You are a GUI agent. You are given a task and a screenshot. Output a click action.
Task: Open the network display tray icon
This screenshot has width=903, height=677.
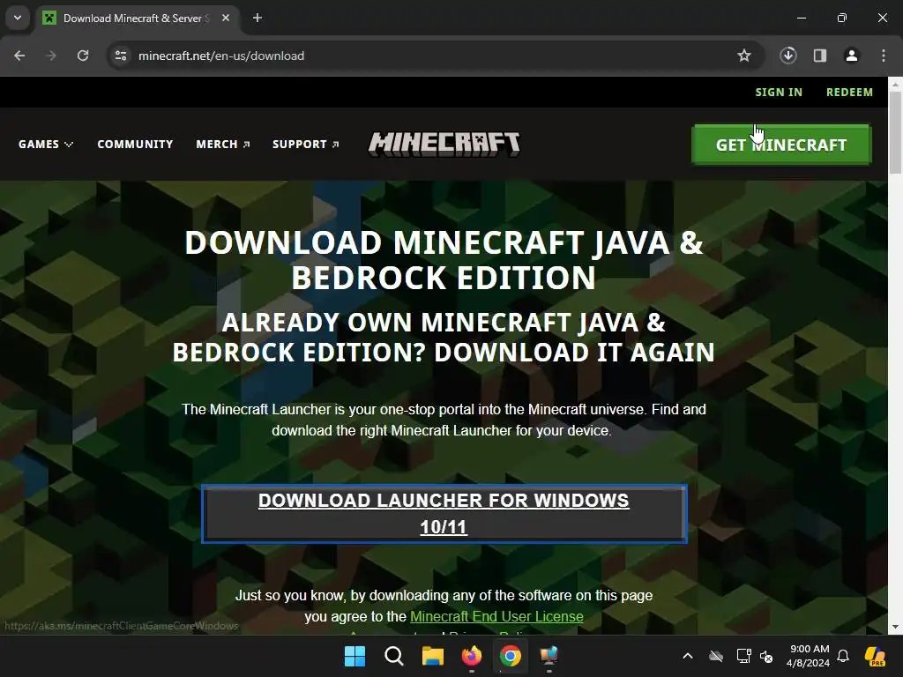click(743, 656)
